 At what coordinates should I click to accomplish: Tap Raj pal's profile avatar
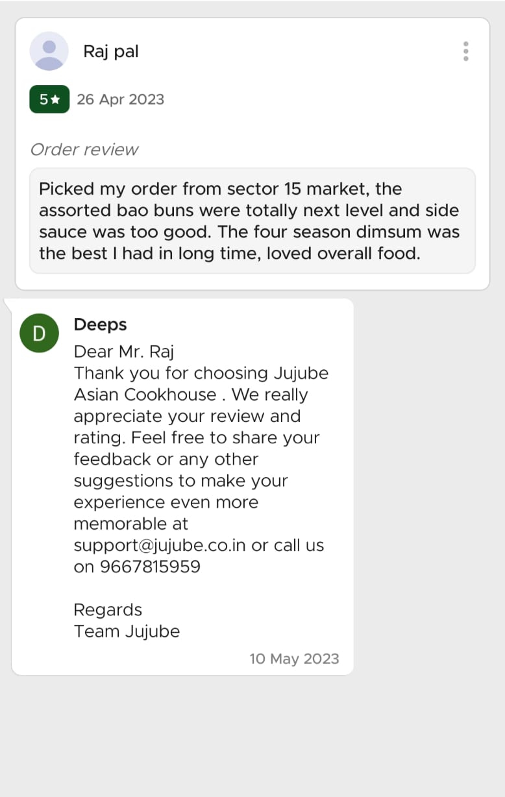pos(49,51)
